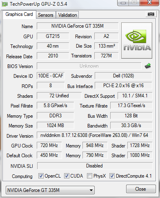
Task: Click the Name field showing GeForce GT 335M
Action: (78, 26)
